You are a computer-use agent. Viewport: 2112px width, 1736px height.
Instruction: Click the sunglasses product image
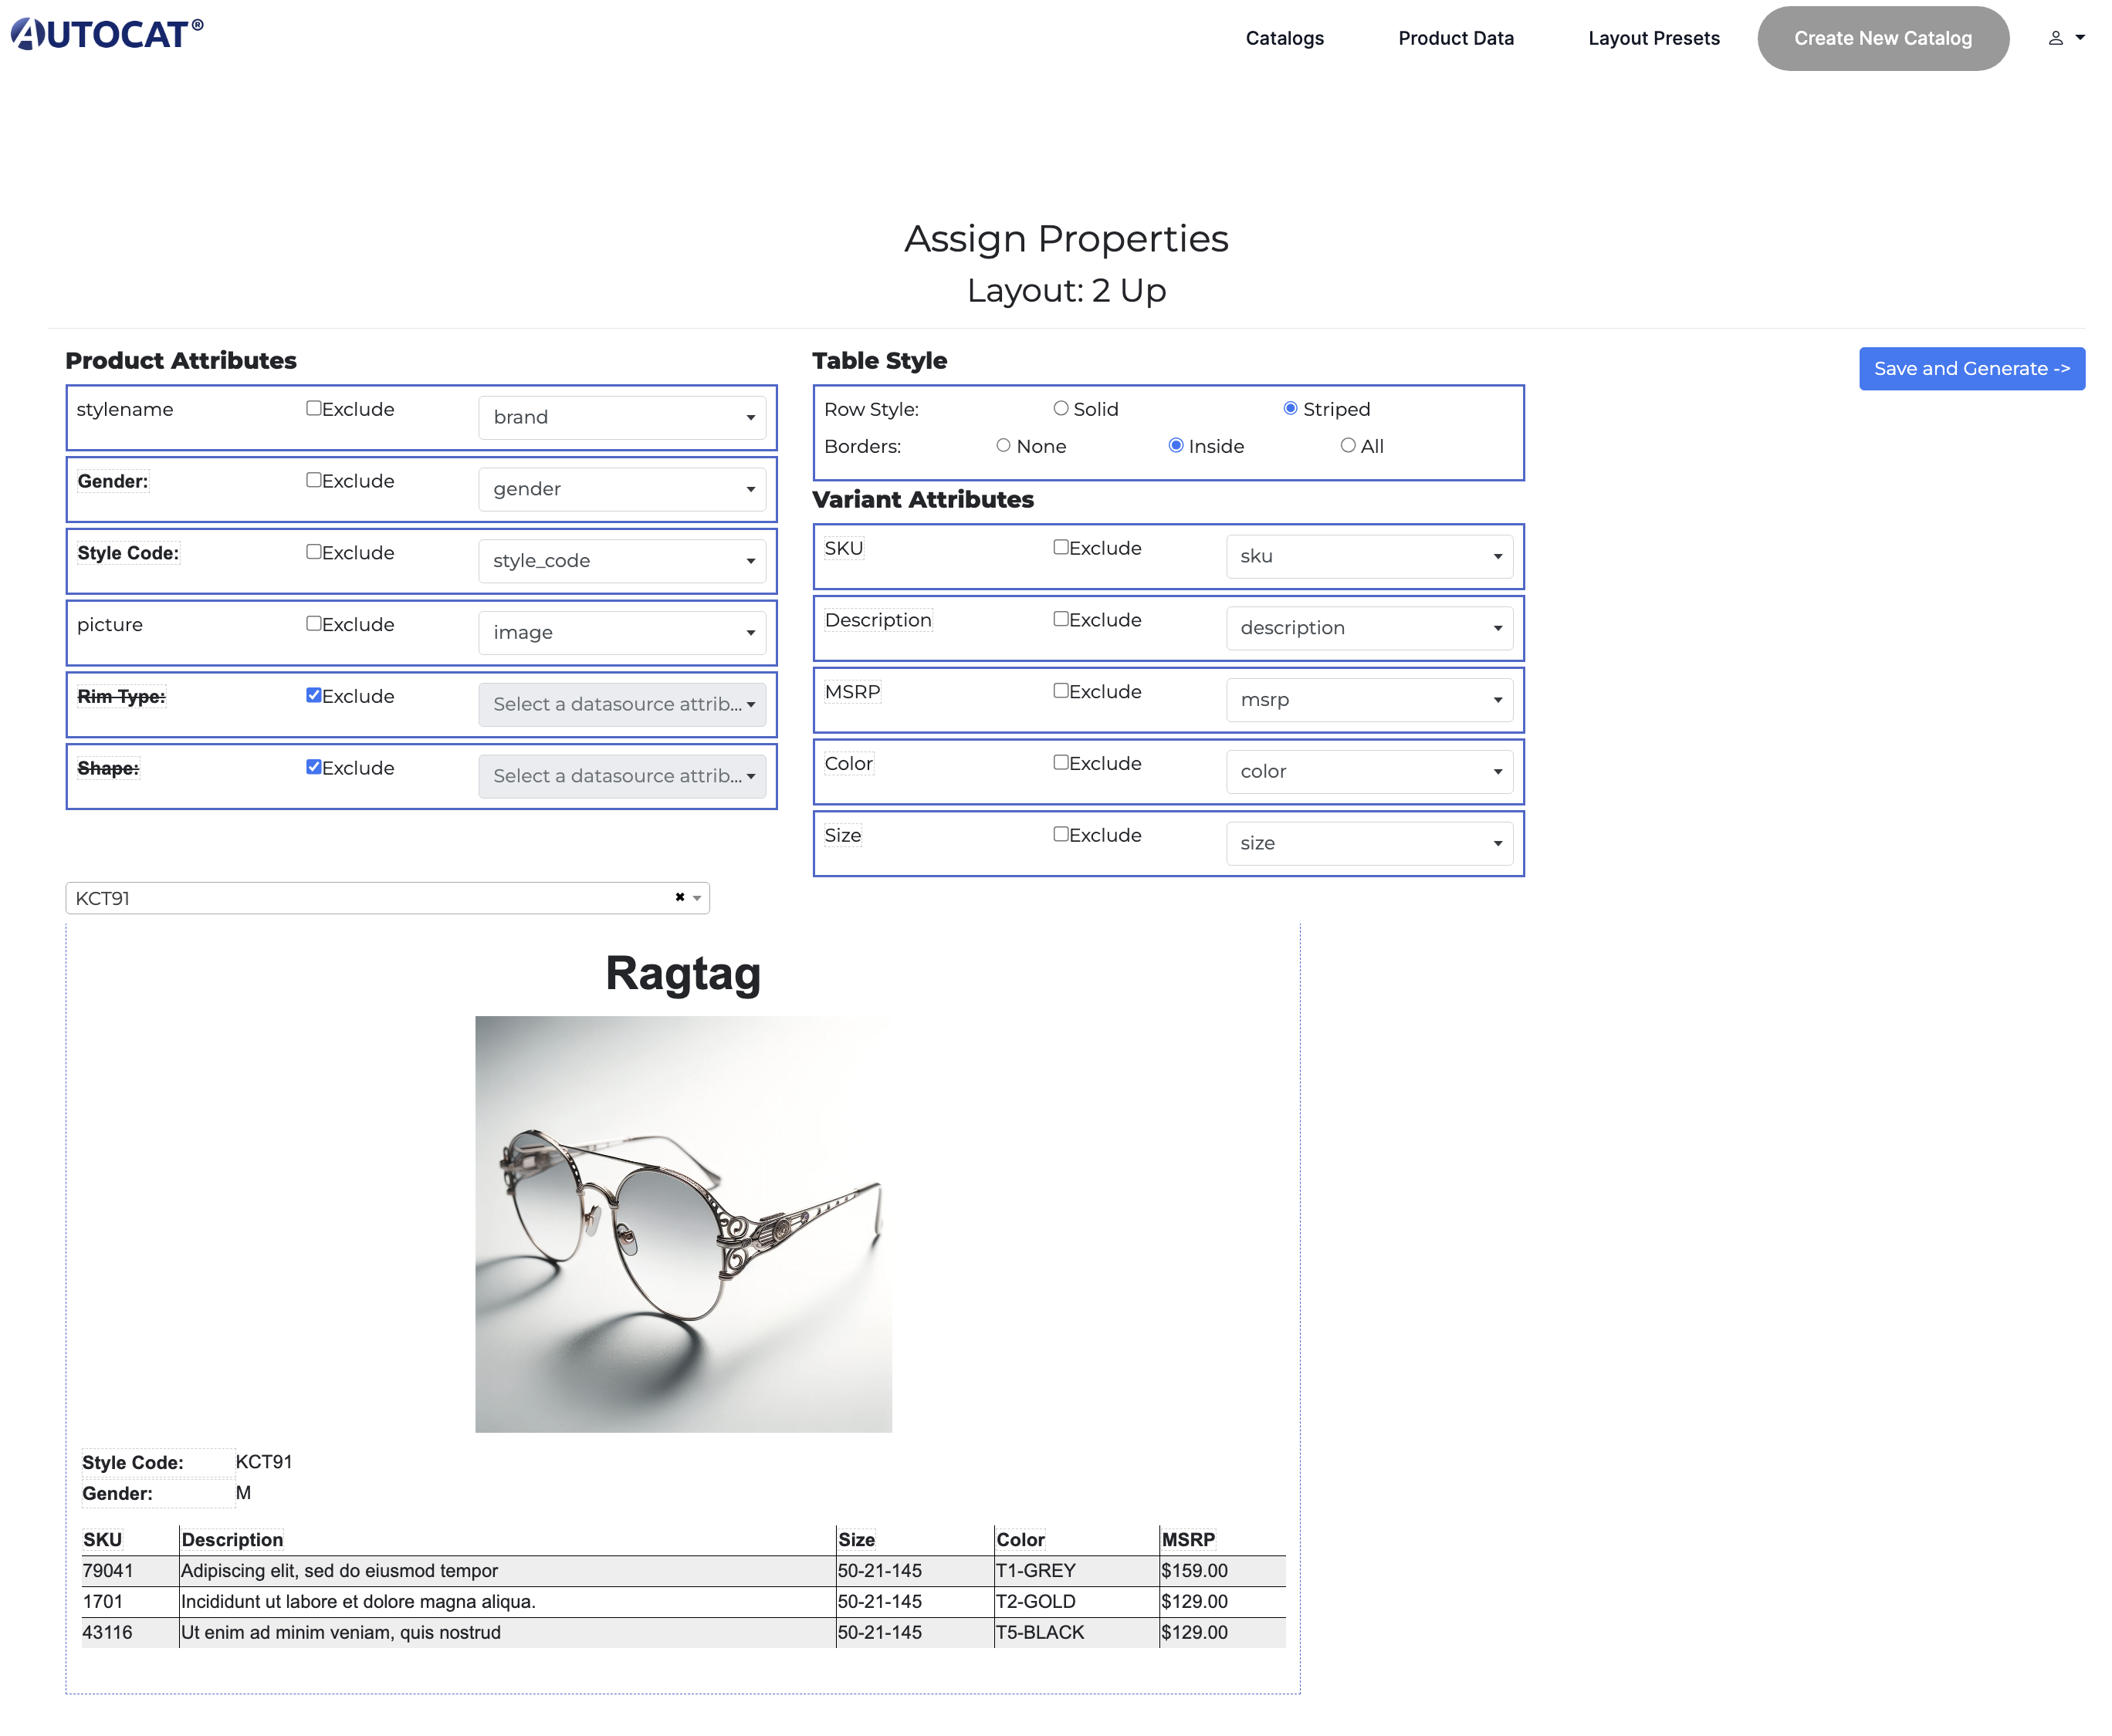(x=683, y=1224)
